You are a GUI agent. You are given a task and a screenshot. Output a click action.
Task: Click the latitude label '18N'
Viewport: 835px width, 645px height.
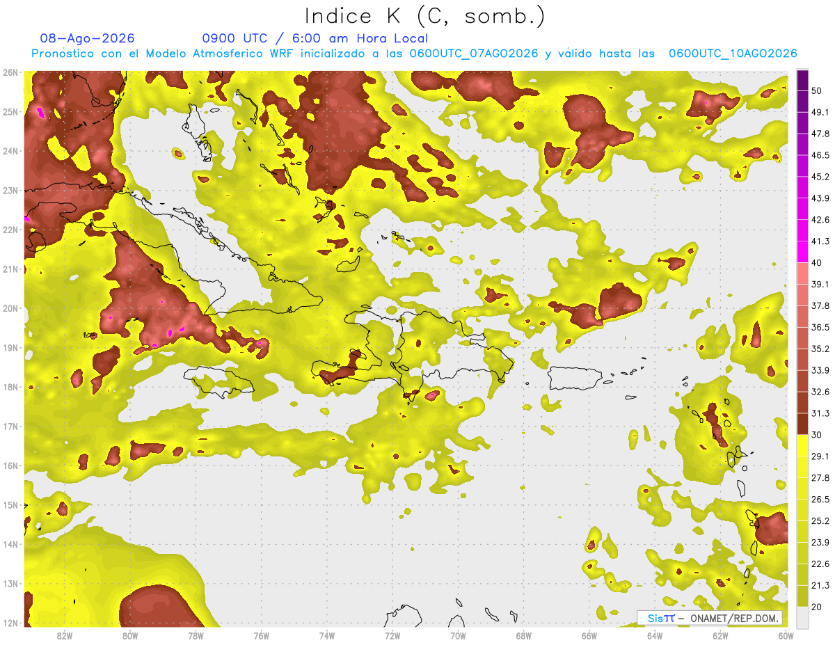click(10, 387)
